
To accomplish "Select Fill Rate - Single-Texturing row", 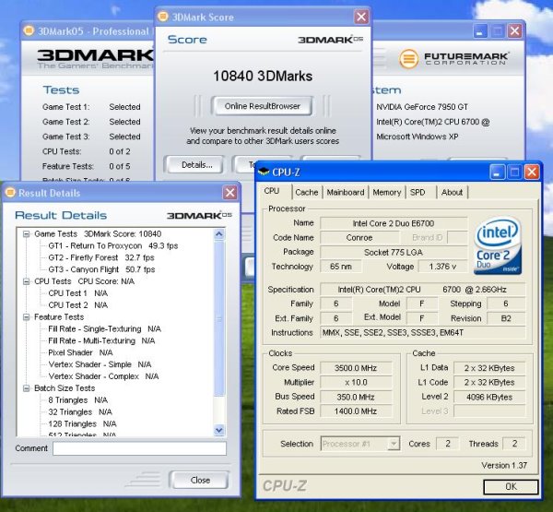I will point(105,328).
